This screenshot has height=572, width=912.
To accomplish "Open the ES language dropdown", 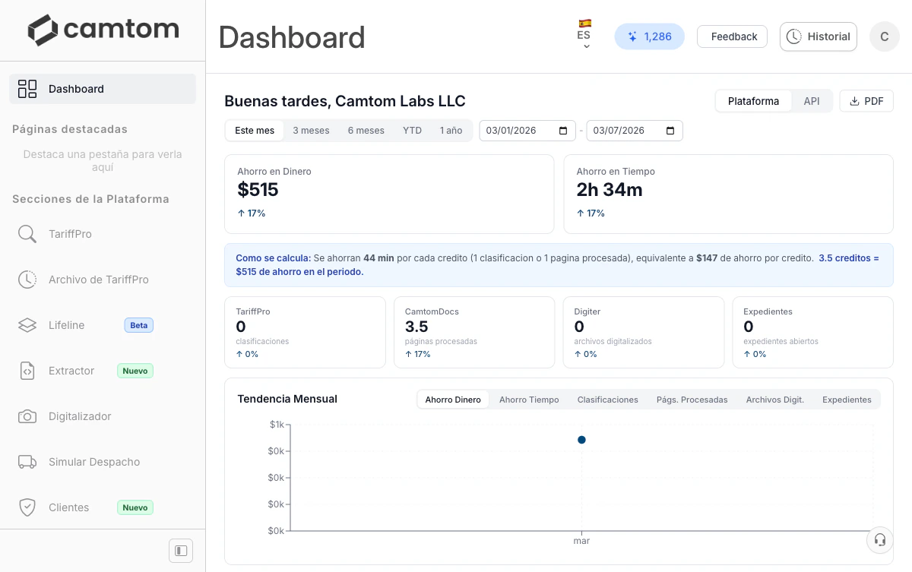I will [x=584, y=33].
